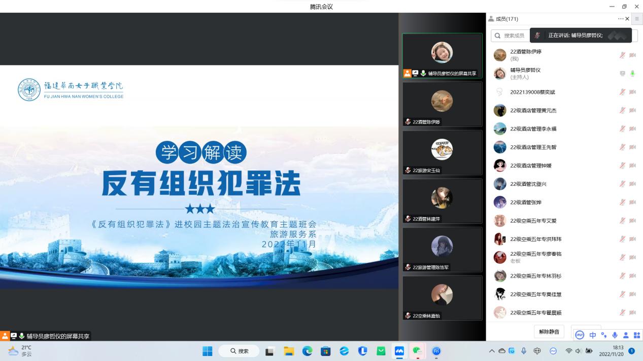Toggle microphone for 22酒管陈伊婷 in member list
643x361 pixels.
(622, 55)
